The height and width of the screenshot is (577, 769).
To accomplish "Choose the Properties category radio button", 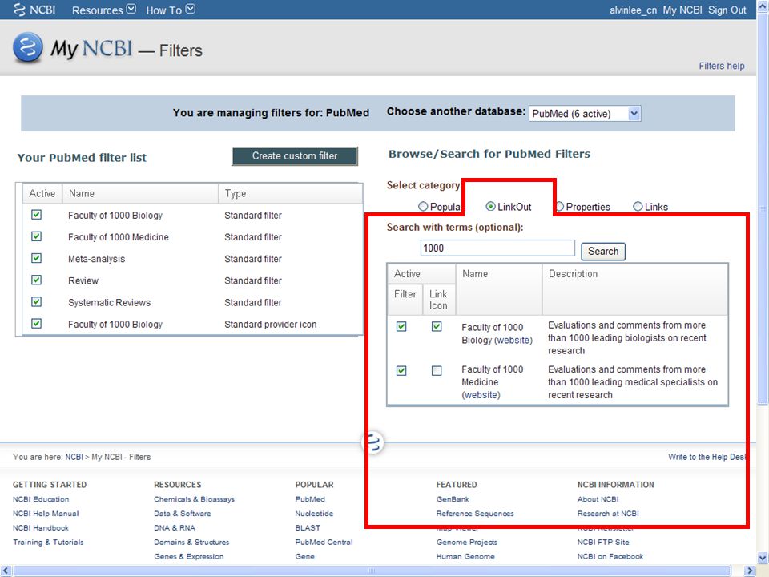I will [559, 207].
